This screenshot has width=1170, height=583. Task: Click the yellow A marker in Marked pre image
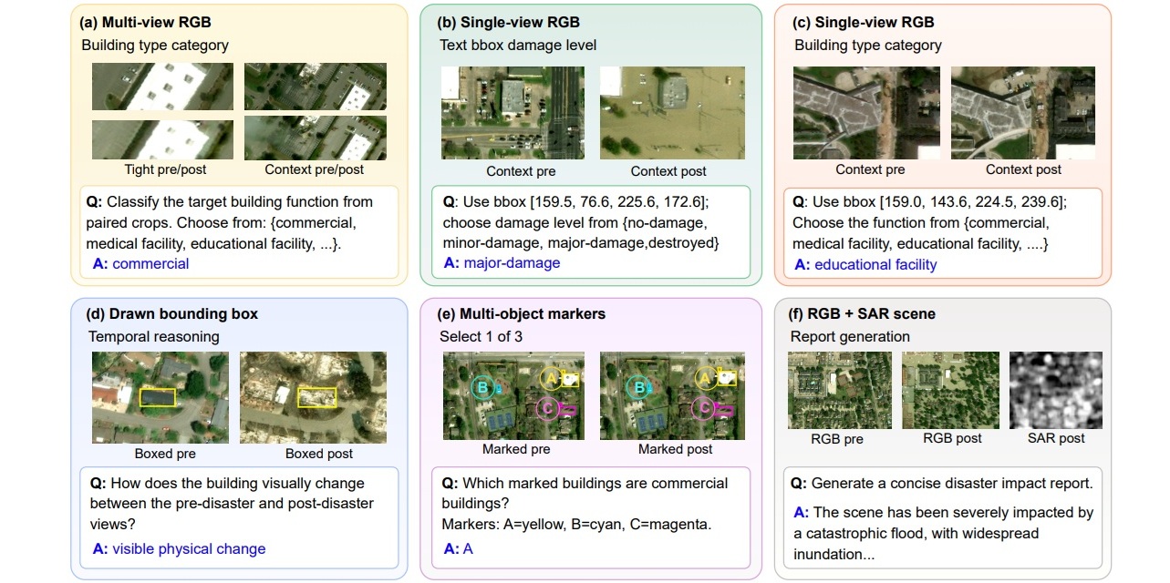[551, 378]
